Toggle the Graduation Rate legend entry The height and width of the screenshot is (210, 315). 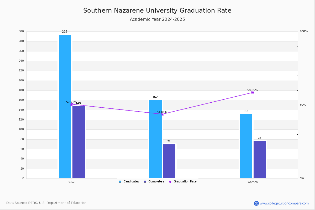click(182, 182)
